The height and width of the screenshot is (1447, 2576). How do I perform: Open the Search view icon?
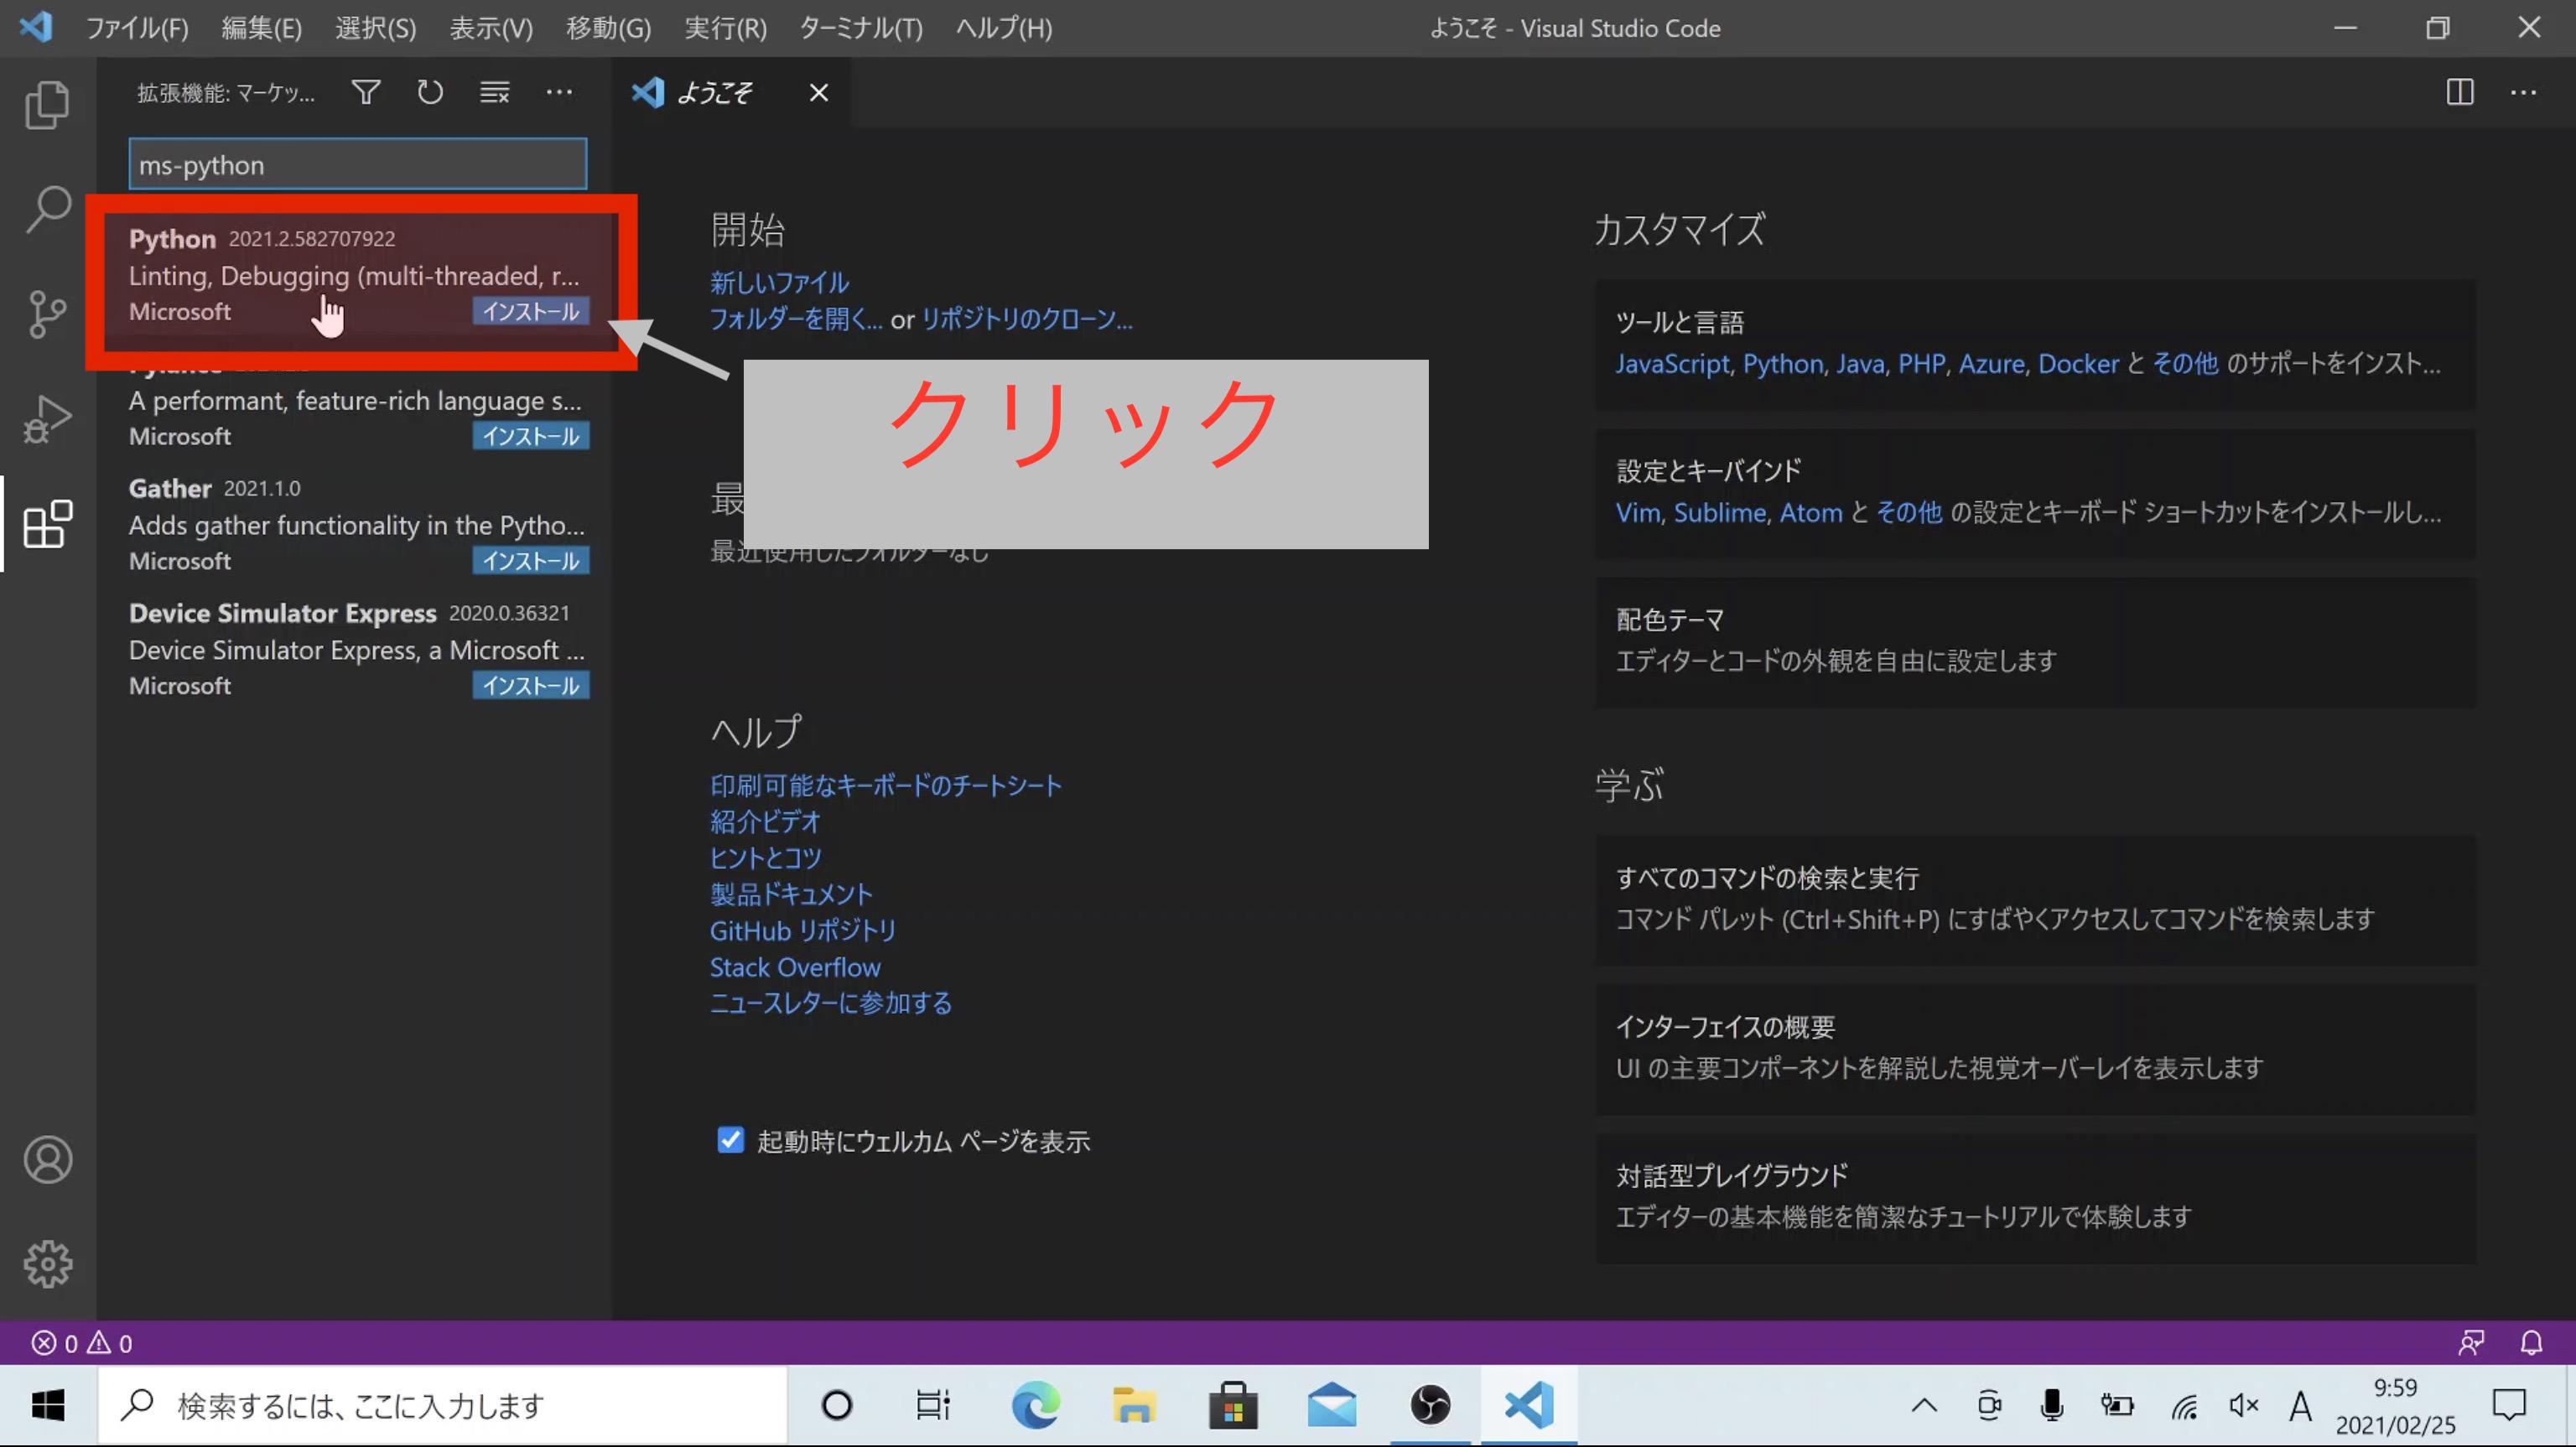pos(47,209)
